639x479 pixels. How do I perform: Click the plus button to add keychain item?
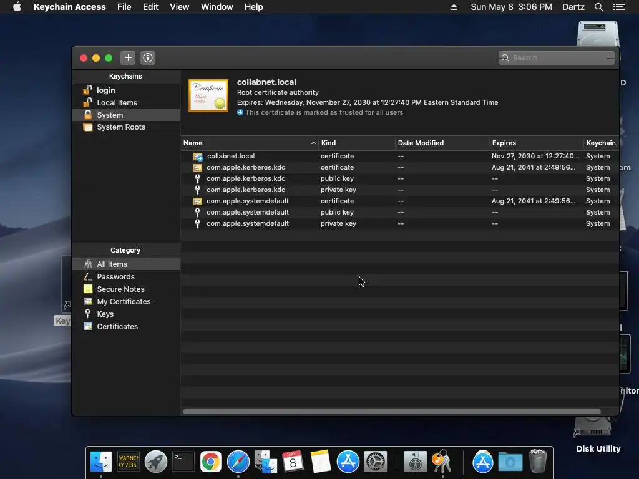[128, 58]
